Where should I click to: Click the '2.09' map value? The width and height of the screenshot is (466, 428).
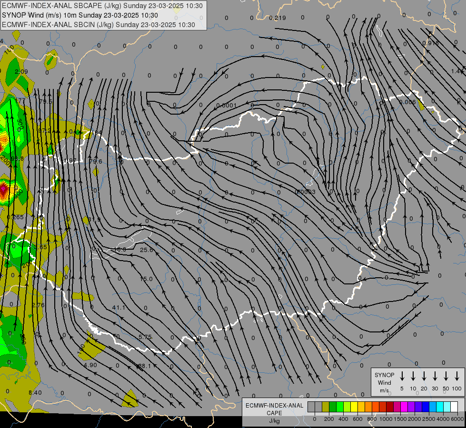click(21, 72)
